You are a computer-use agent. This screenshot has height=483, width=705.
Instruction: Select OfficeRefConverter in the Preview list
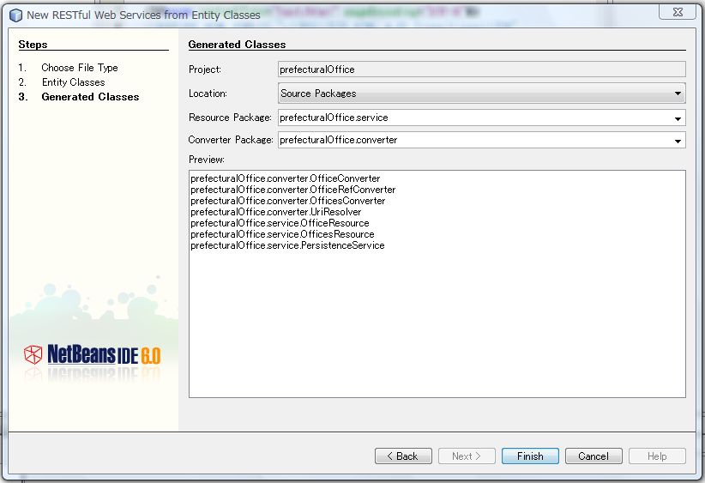click(293, 190)
